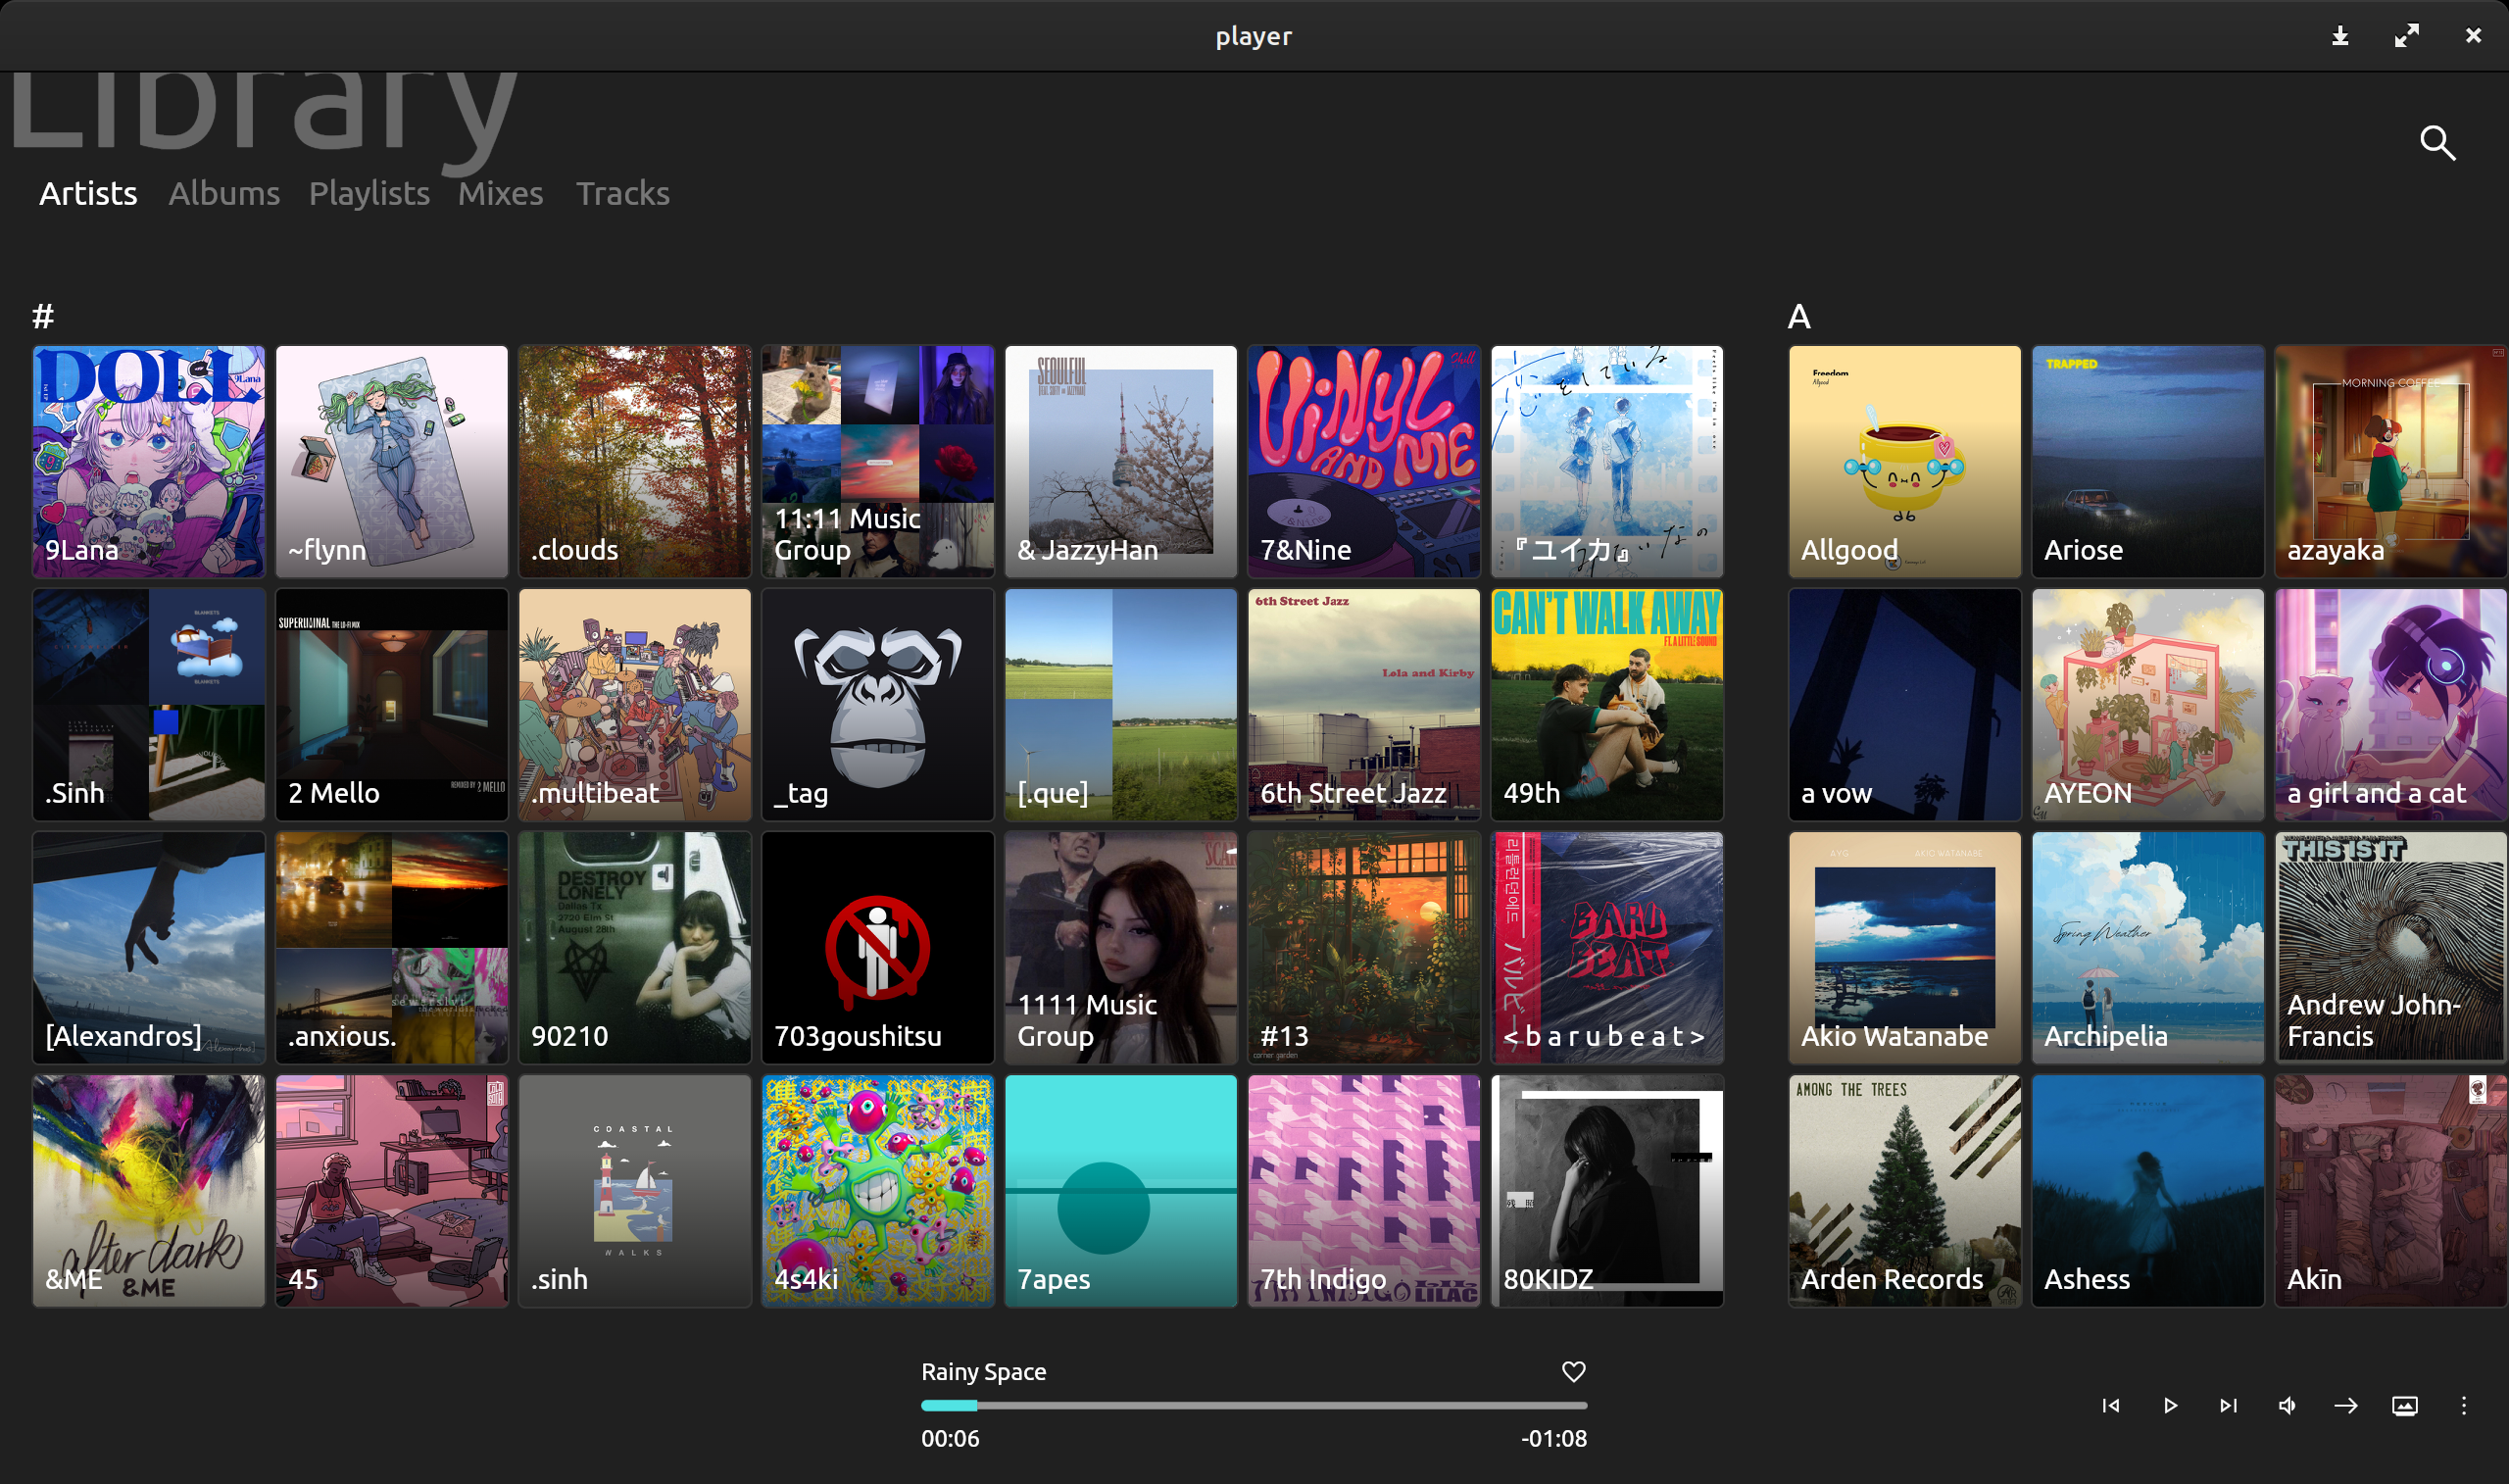Image resolution: width=2509 pixels, height=1484 pixels.
Task: Click the 'A' section header letter
Action: [1798, 317]
